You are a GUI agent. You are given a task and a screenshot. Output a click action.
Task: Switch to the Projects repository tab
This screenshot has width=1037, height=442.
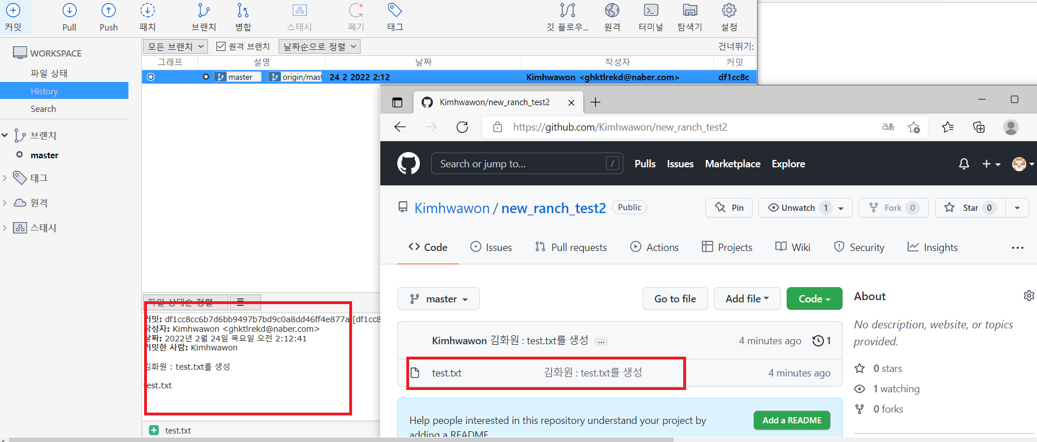[727, 247]
